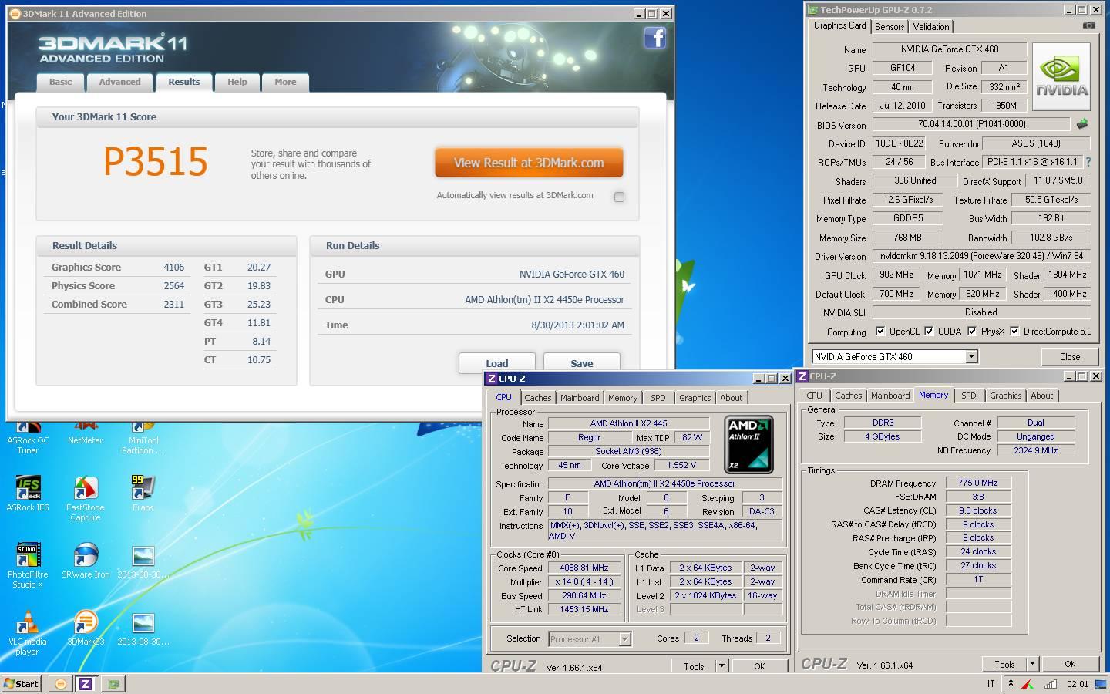Open the More tab in 3DMark
Image resolution: width=1110 pixels, height=694 pixels.
click(285, 82)
